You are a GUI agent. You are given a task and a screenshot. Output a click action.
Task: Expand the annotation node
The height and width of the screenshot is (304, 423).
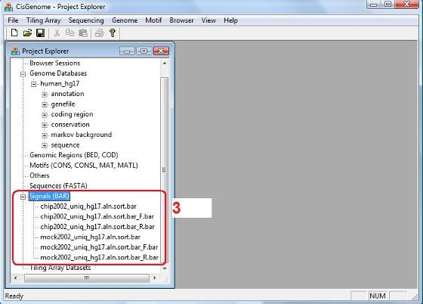45,95
